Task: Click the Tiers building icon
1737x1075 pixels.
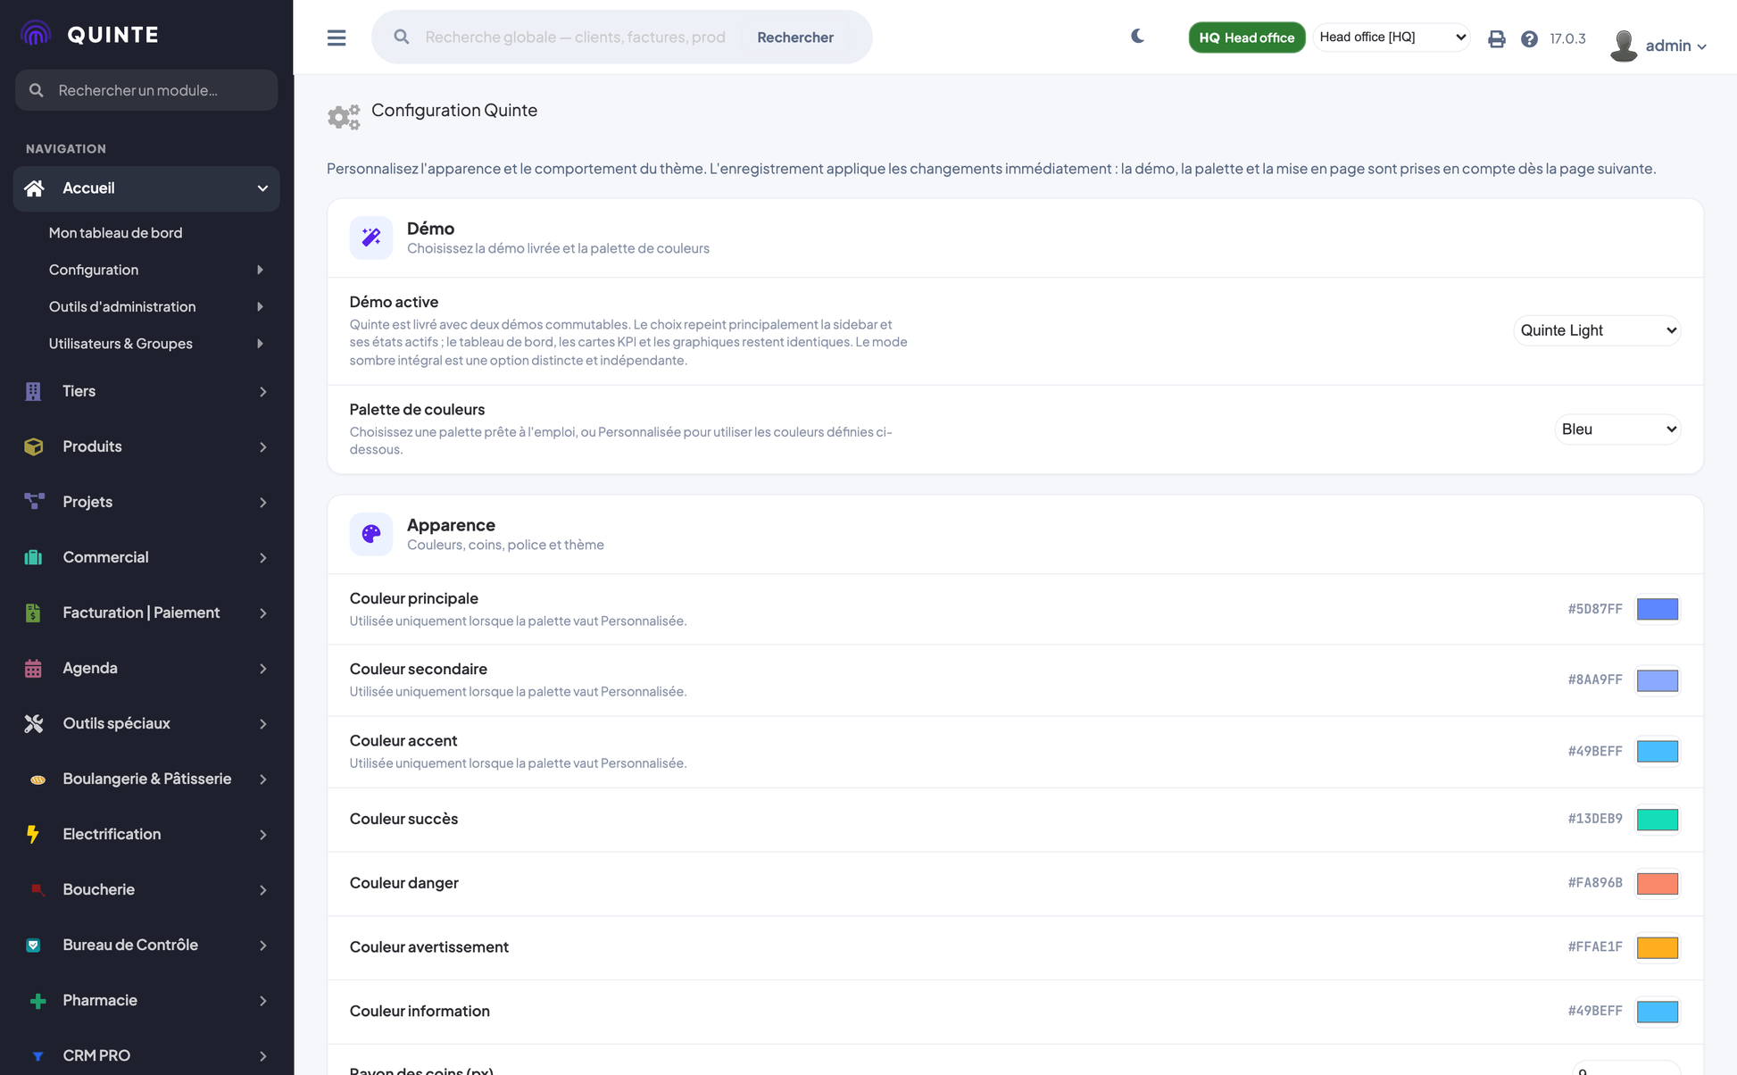Action: point(33,391)
